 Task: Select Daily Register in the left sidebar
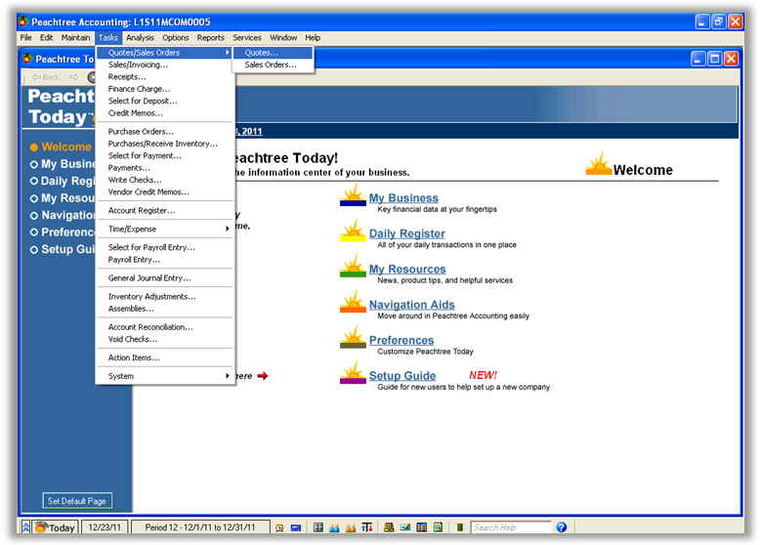pos(63,181)
